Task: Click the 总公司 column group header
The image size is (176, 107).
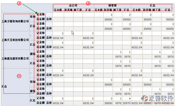Action: [x=73, y=5]
